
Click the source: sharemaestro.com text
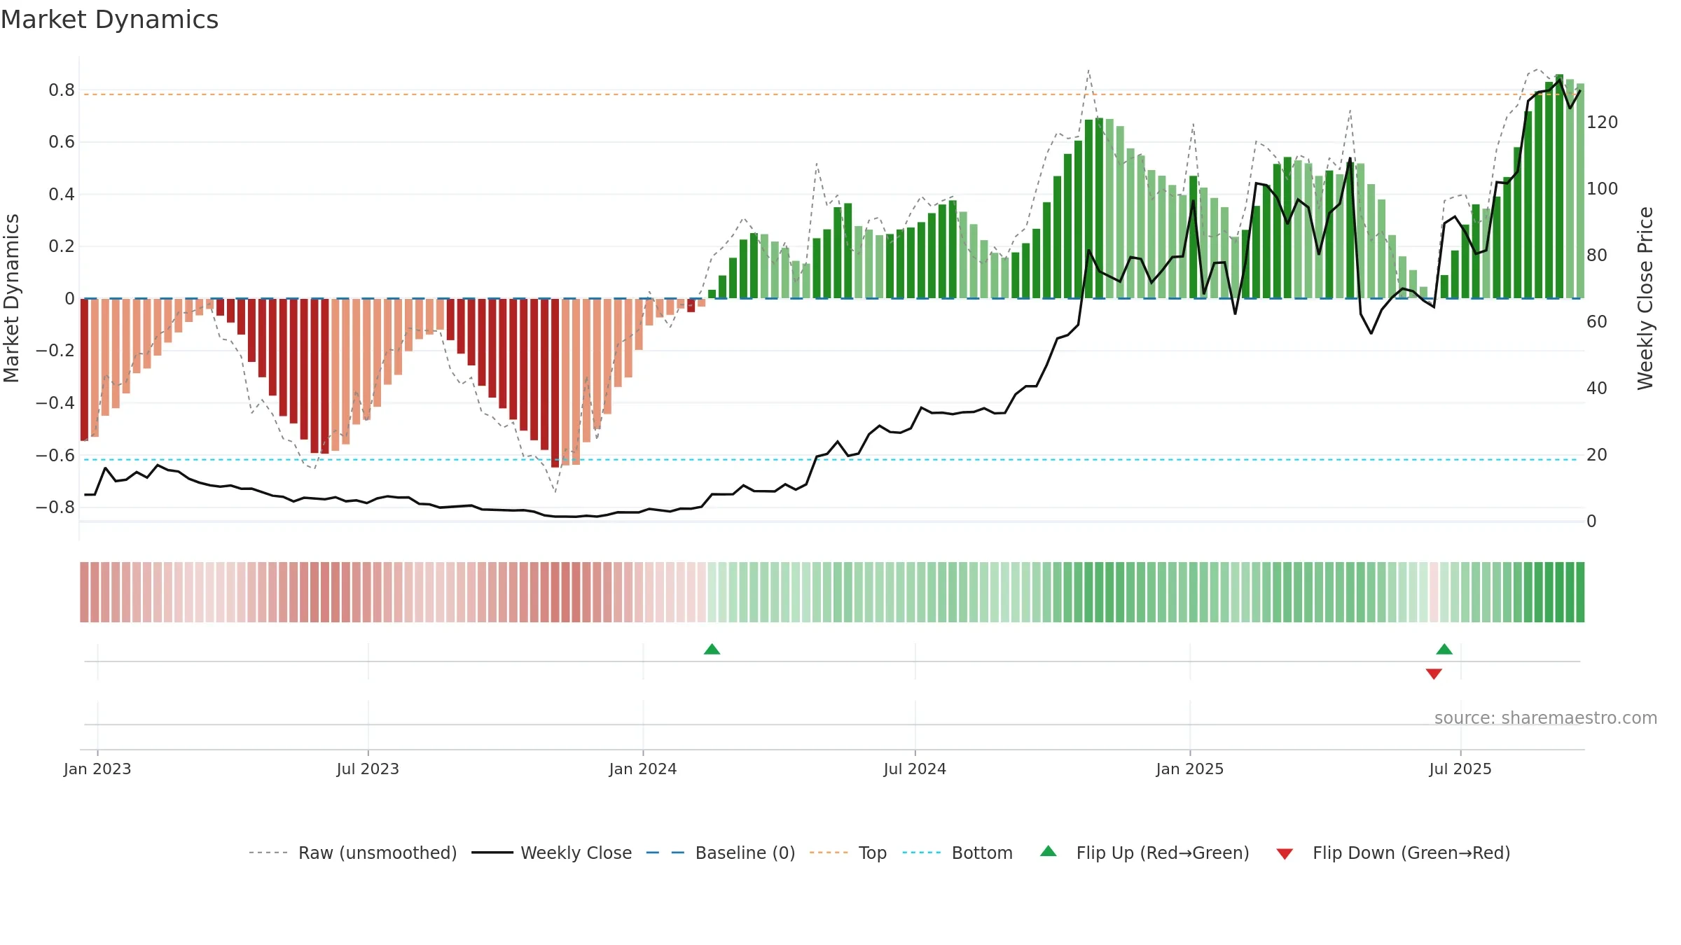(1546, 718)
